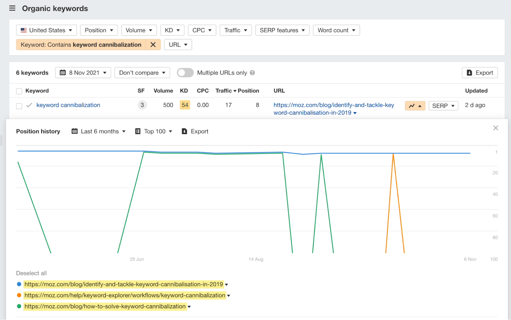Click the Deselect all link

click(31, 273)
